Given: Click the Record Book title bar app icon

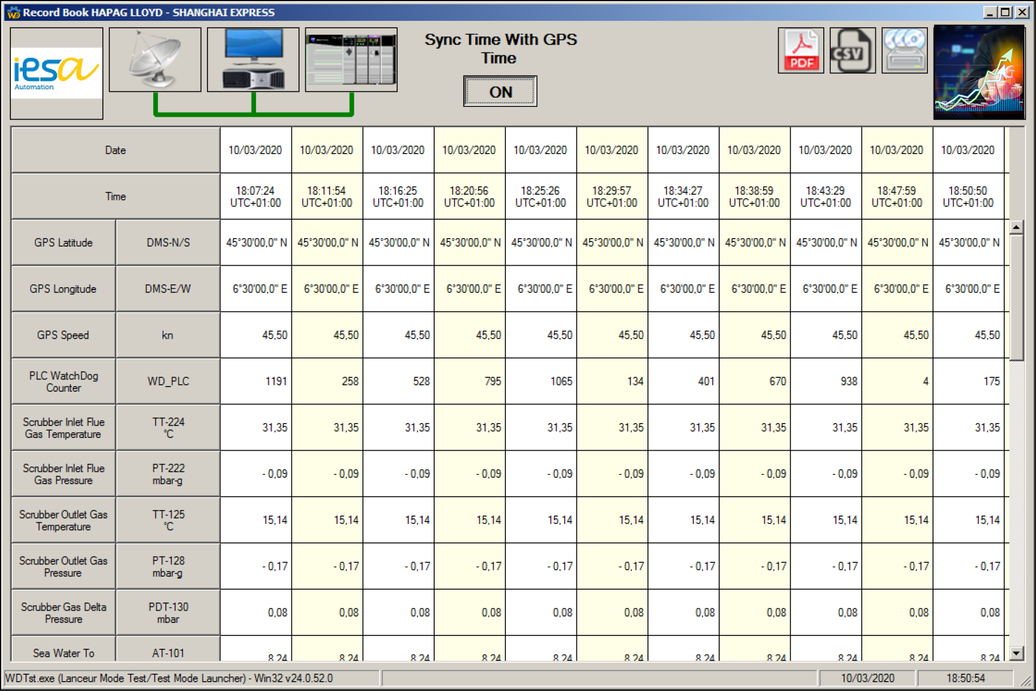Looking at the screenshot, I should pyautogui.click(x=13, y=12).
